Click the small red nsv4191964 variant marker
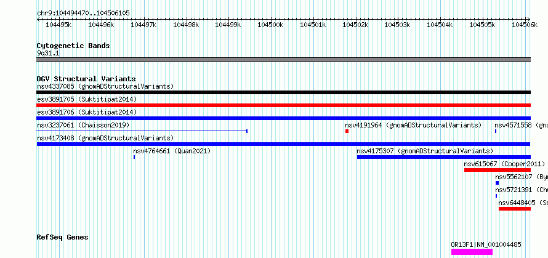 pyautogui.click(x=347, y=131)
